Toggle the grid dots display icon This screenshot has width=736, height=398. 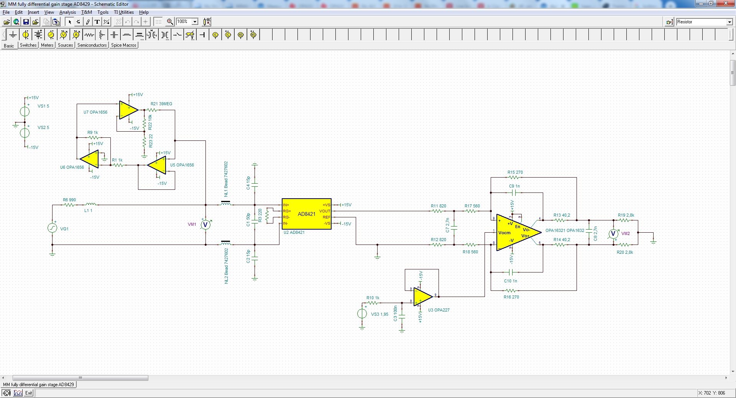click(x=158, y=22)
